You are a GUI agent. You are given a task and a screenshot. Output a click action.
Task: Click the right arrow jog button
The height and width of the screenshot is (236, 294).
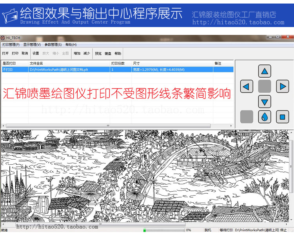coord(282,86)
